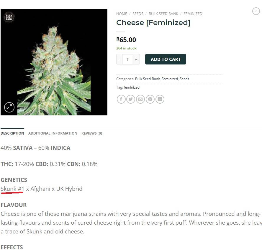
Task: Switch to the Additional Information tab
Action: click(x=53, y=133)
